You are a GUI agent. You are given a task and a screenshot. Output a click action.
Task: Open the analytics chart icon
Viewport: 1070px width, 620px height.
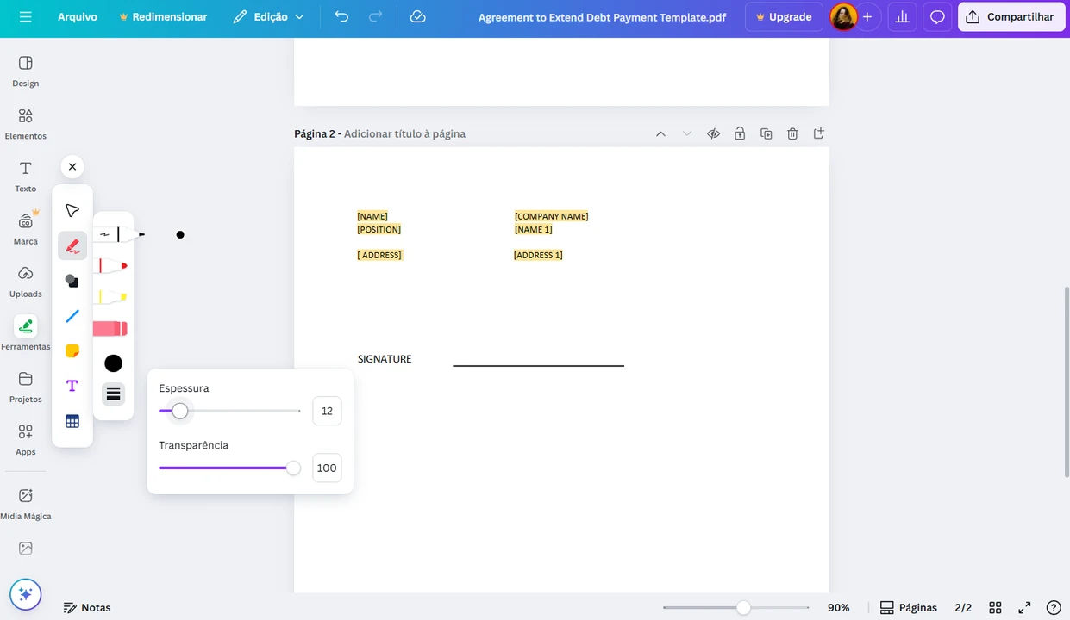click(902, 17)
